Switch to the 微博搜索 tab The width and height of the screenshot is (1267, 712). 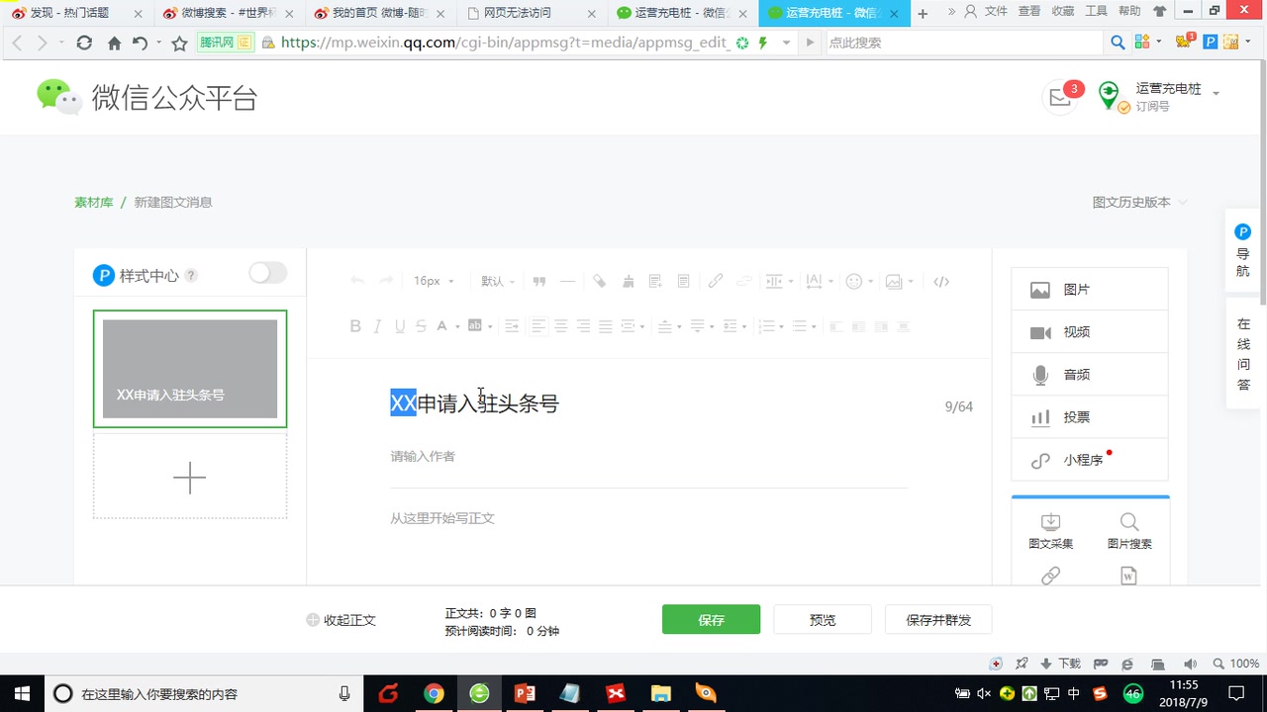click(228, 13)
